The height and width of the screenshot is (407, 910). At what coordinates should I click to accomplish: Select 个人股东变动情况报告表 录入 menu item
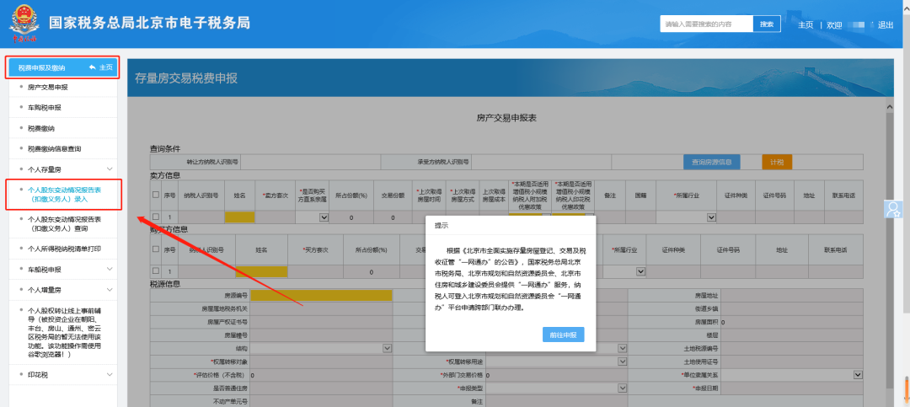click(x=64, y=195)
